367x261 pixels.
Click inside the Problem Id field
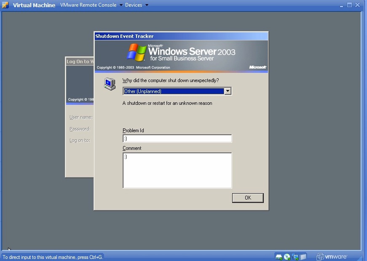[x=177, y=138]
